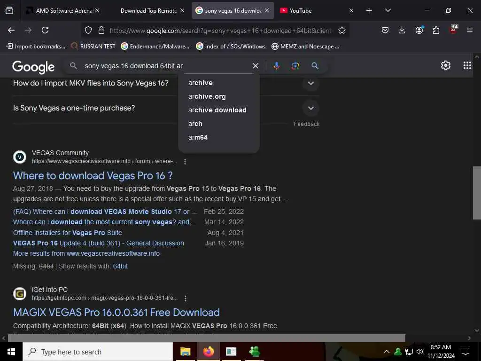The width and height of the screenshot is (481, 361).
Task: Open the Firefox account icon
Action: 419,30
